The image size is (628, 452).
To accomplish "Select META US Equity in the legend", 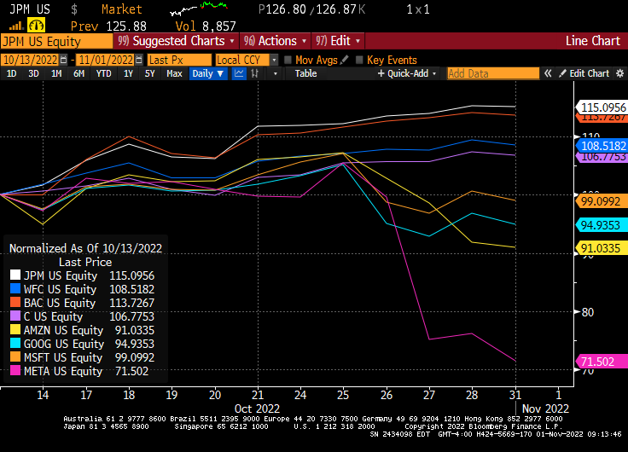I will pyautogui.click(x=63, y=371).
